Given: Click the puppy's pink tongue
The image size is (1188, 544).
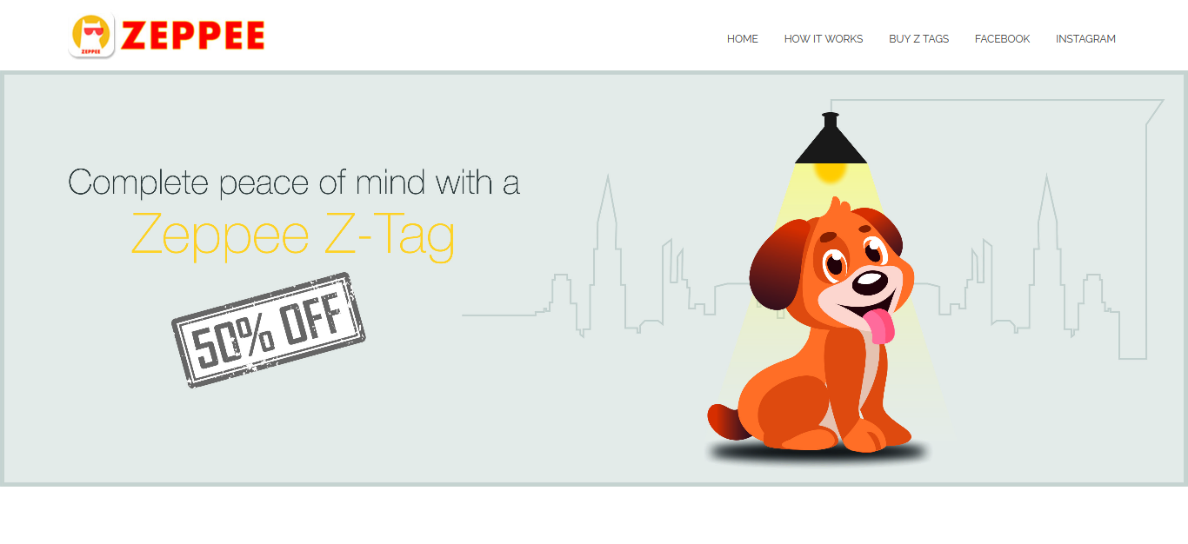Looking at the screenshot, I should (x=878, y=326).
